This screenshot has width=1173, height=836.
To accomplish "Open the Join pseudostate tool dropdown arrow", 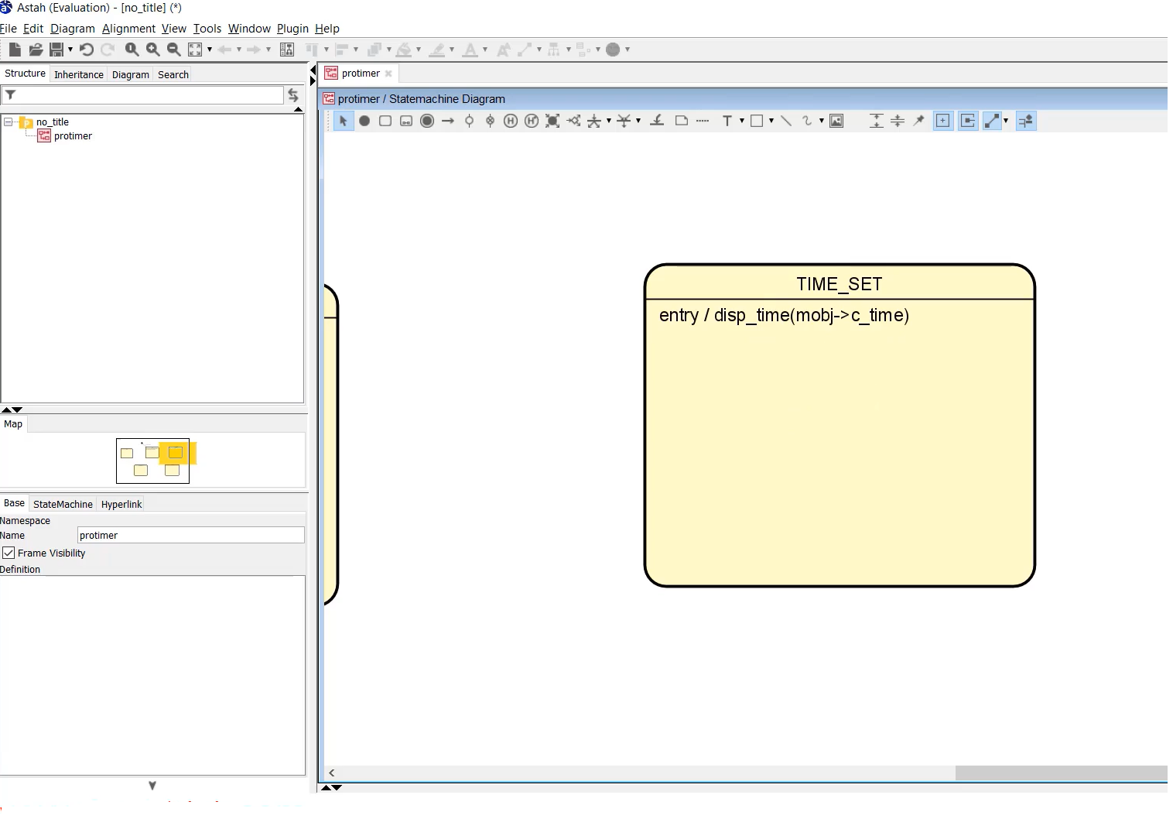I will coord(638,121).
